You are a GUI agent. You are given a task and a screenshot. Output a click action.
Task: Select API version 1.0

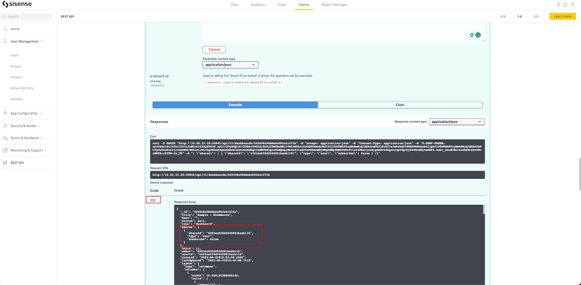[519, 17]
